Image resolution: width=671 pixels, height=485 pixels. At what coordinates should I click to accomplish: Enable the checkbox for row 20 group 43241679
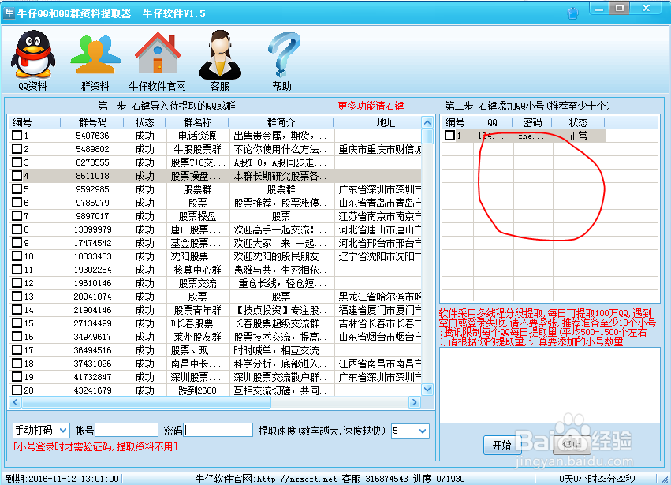(17, 390)
